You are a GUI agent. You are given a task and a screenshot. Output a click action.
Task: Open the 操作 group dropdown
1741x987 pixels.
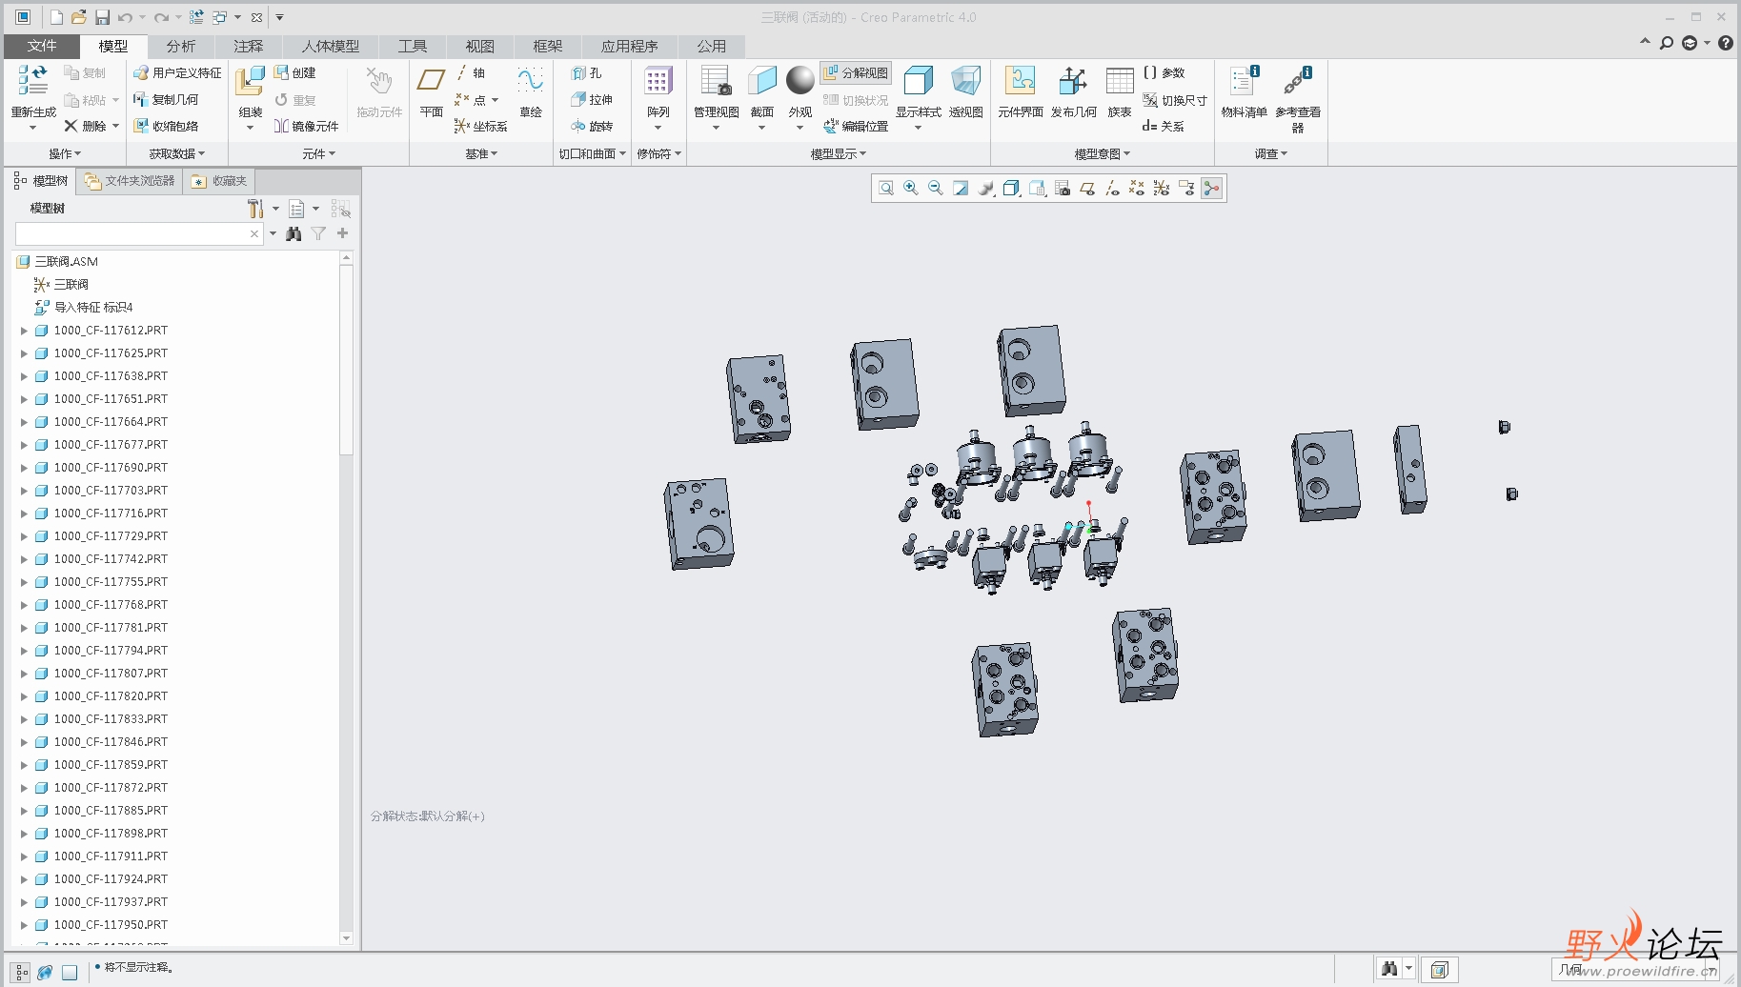(x=65, y=153)
